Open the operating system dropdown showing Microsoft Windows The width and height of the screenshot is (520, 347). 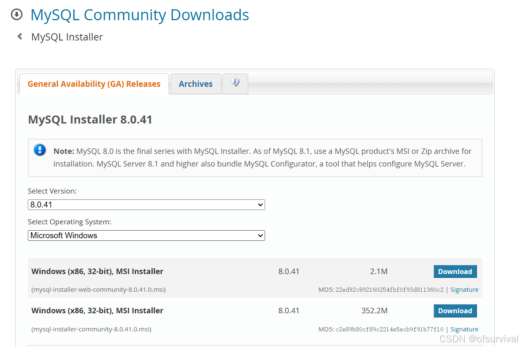pos(146,235)
